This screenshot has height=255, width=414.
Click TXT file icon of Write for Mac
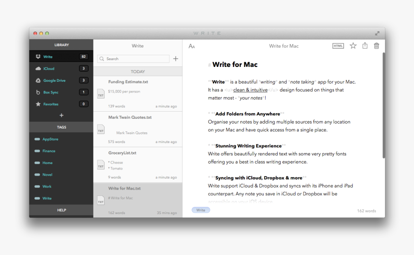[101, 200]
